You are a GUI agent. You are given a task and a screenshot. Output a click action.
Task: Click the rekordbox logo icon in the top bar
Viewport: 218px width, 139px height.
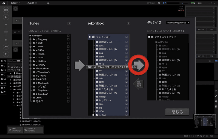point(4,3)
